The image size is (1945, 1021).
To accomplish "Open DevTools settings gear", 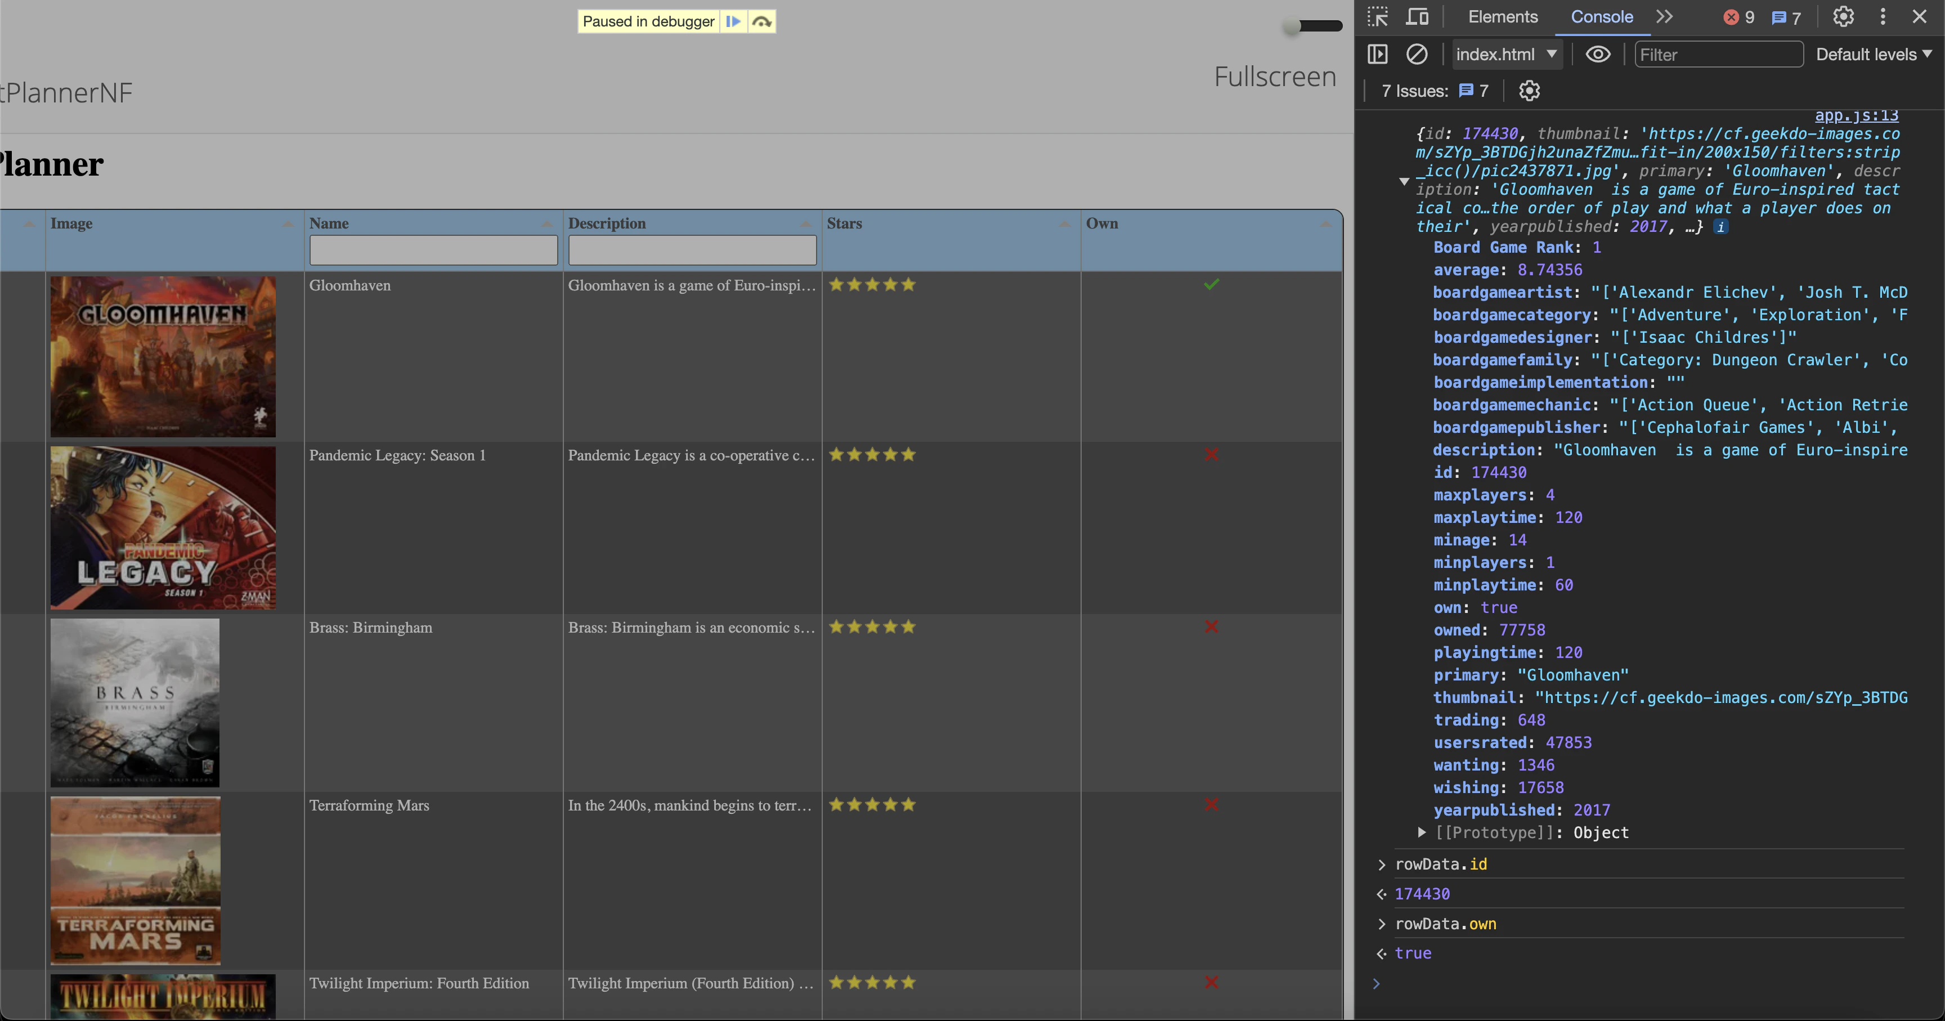I will 1843,17.
